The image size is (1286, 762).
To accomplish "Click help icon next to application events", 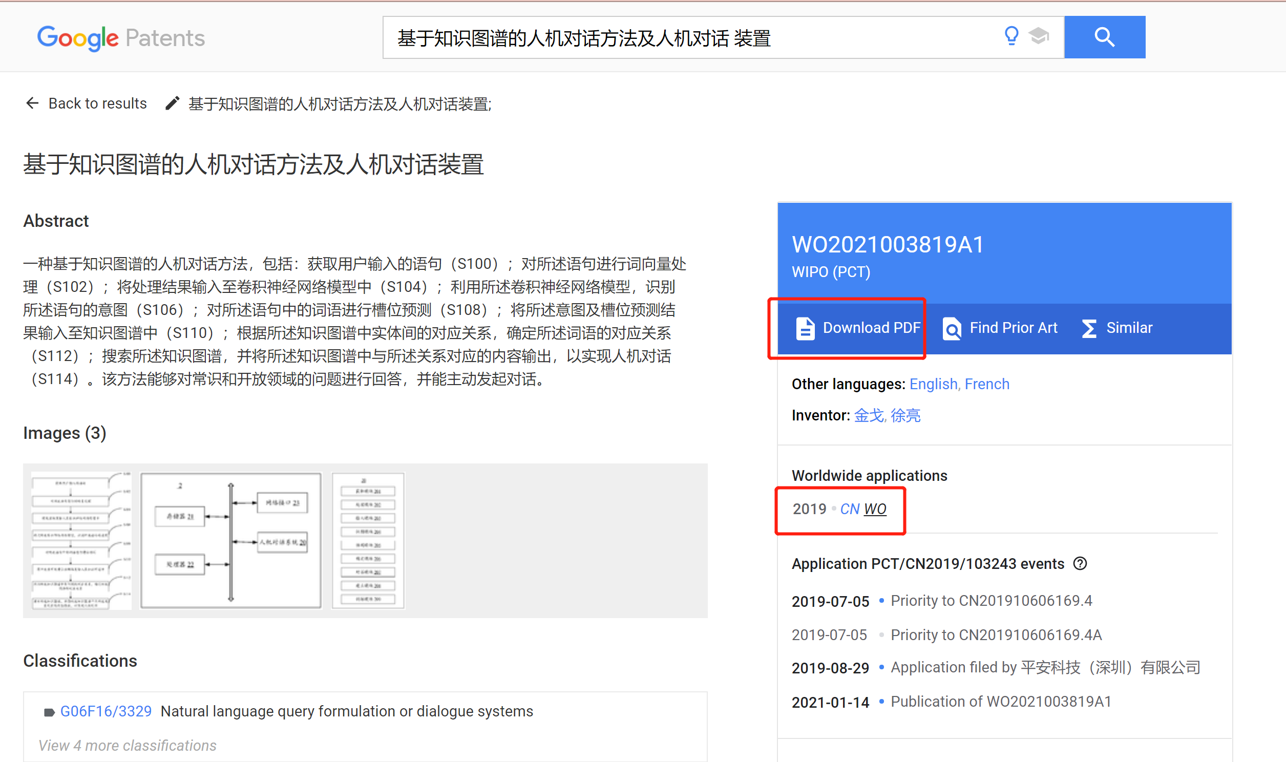I will pos(1080,564).
